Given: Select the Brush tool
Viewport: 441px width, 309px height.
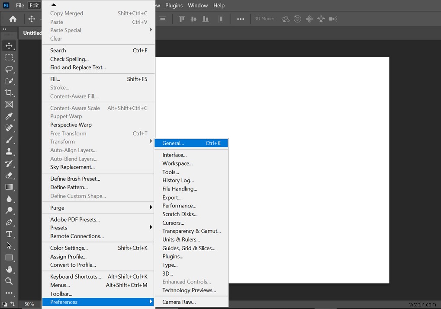Looking at the screenshot, I should tap(9, 140).
